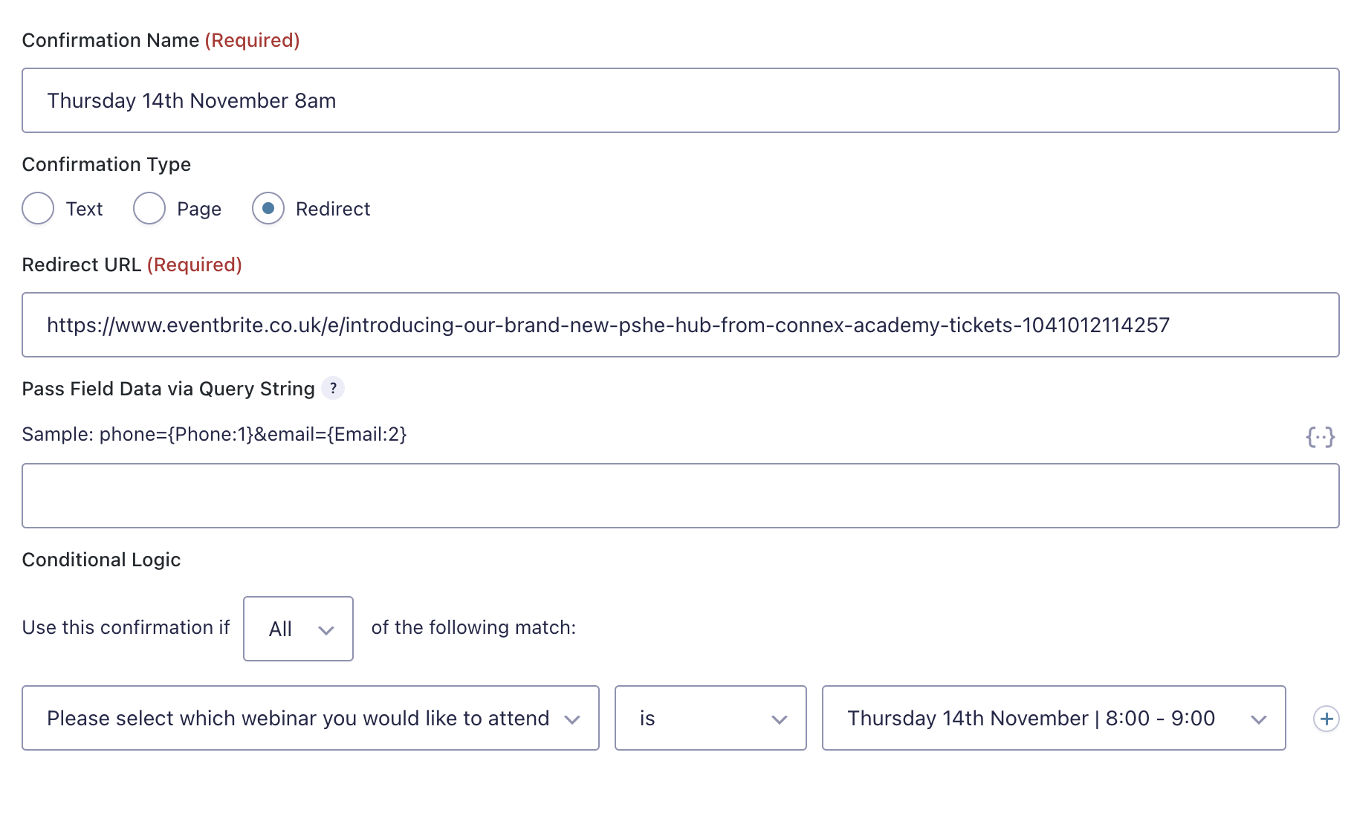
Task: Click the sample phone and email query text
Action: 214,434
